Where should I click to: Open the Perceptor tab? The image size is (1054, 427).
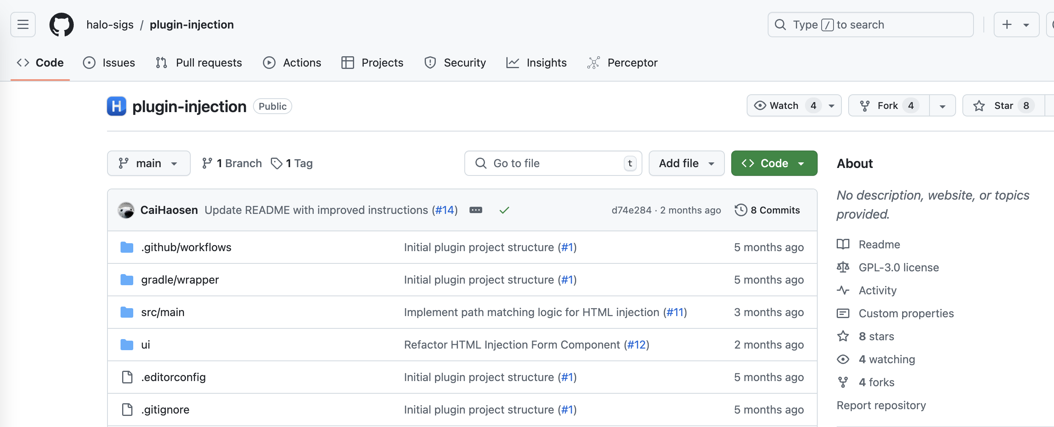click(x=622, y=63)
